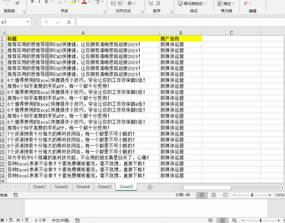
Task: Click the insert function fx icon
Action: [69, 21]
